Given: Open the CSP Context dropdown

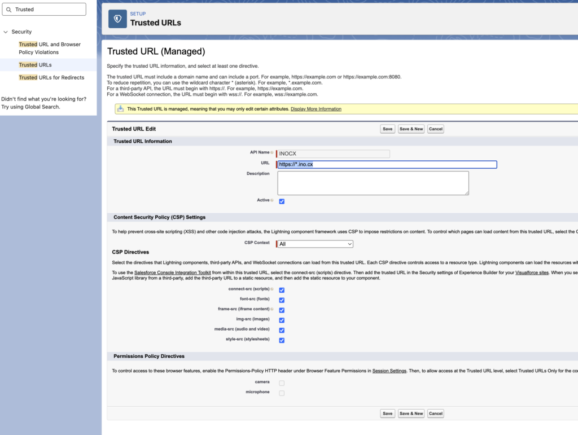Looking at the screenshot, I should pos(315,244).
